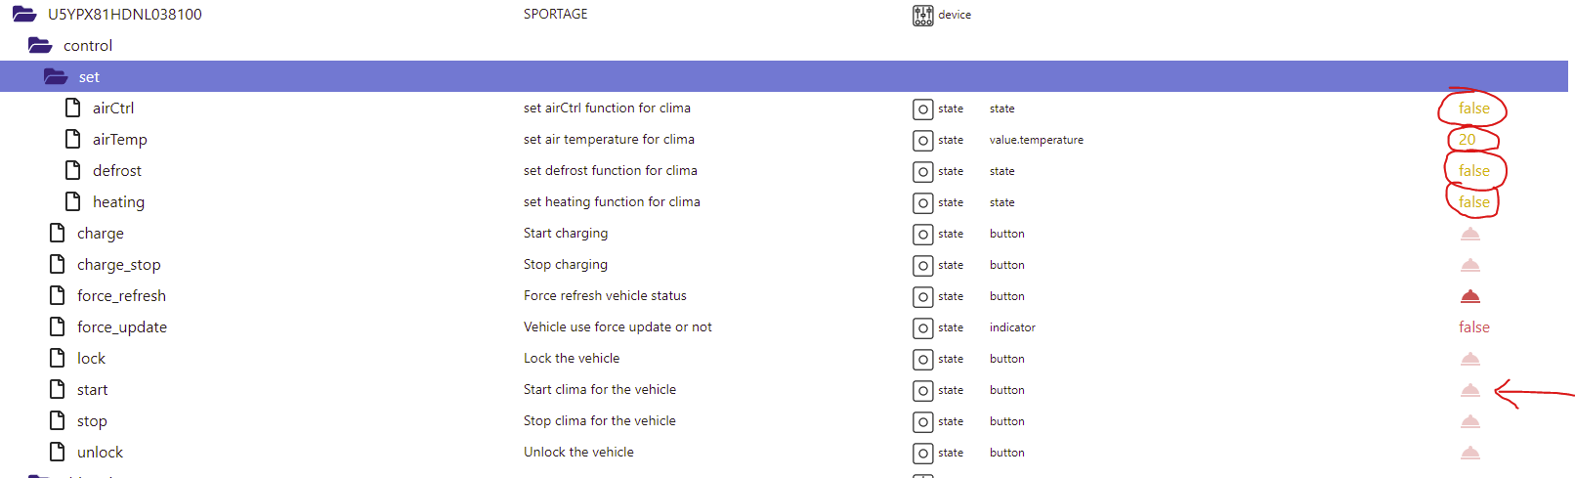Click the unlock vehicle button bell icon
This screenshot has height=478, width=1575.
[x=1469, y=453]
